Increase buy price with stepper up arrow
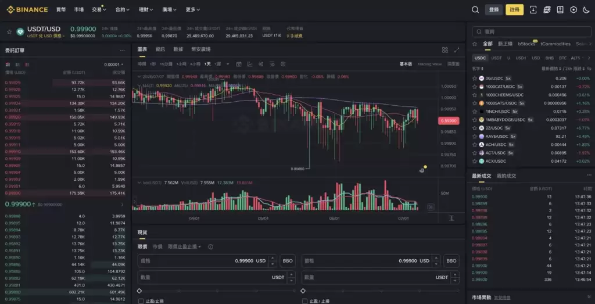Image resolution: width=595 pixels, height=304 pixels. click(x=272, y=259)
